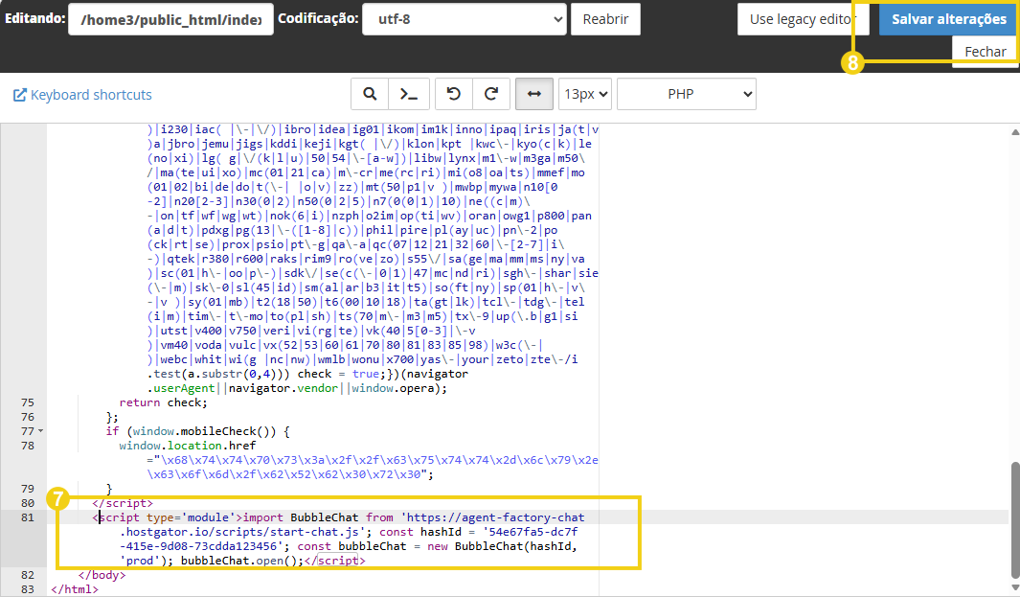1020x597 pixels.
Task: Close the editor with Fechar
Action: coord(985,52)
